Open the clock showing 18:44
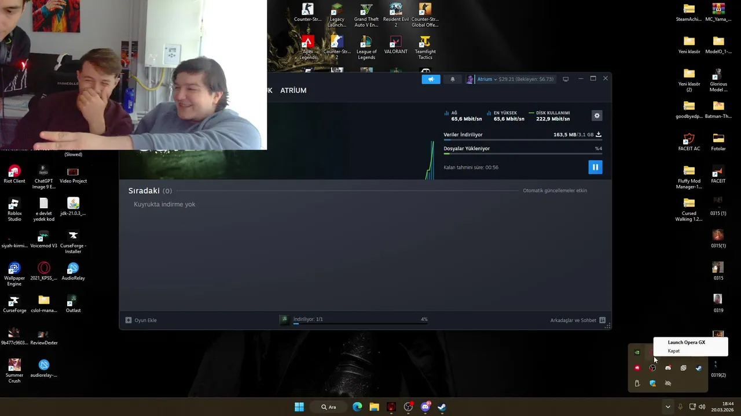 click(722, 407)
